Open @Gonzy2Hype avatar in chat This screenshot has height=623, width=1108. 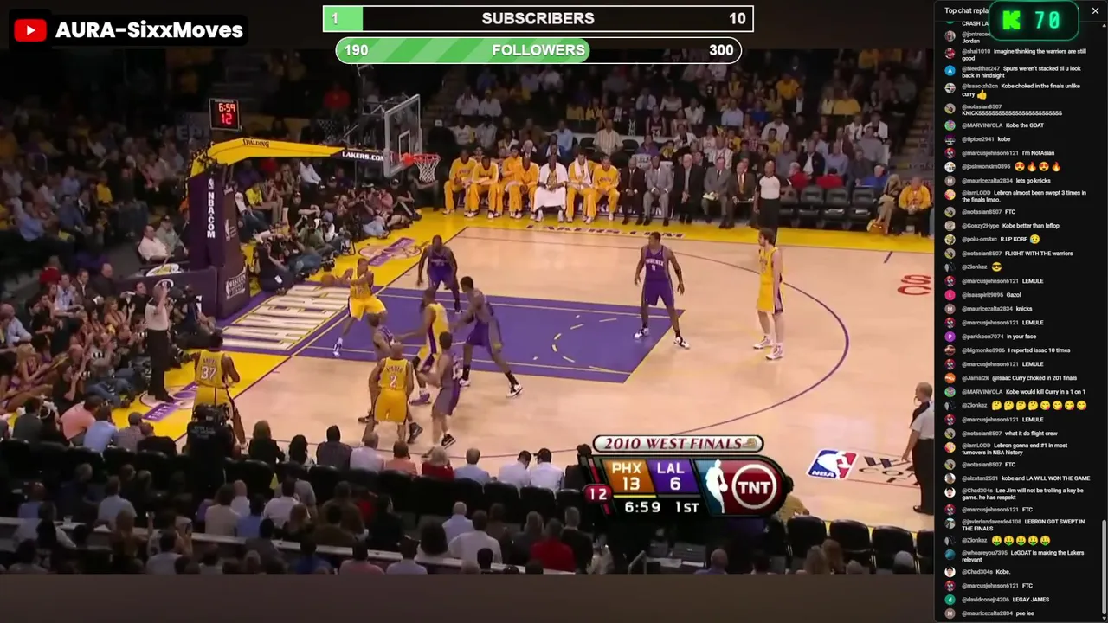click(x=950, y=226)
